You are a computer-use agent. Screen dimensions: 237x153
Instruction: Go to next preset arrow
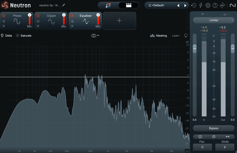185,6
